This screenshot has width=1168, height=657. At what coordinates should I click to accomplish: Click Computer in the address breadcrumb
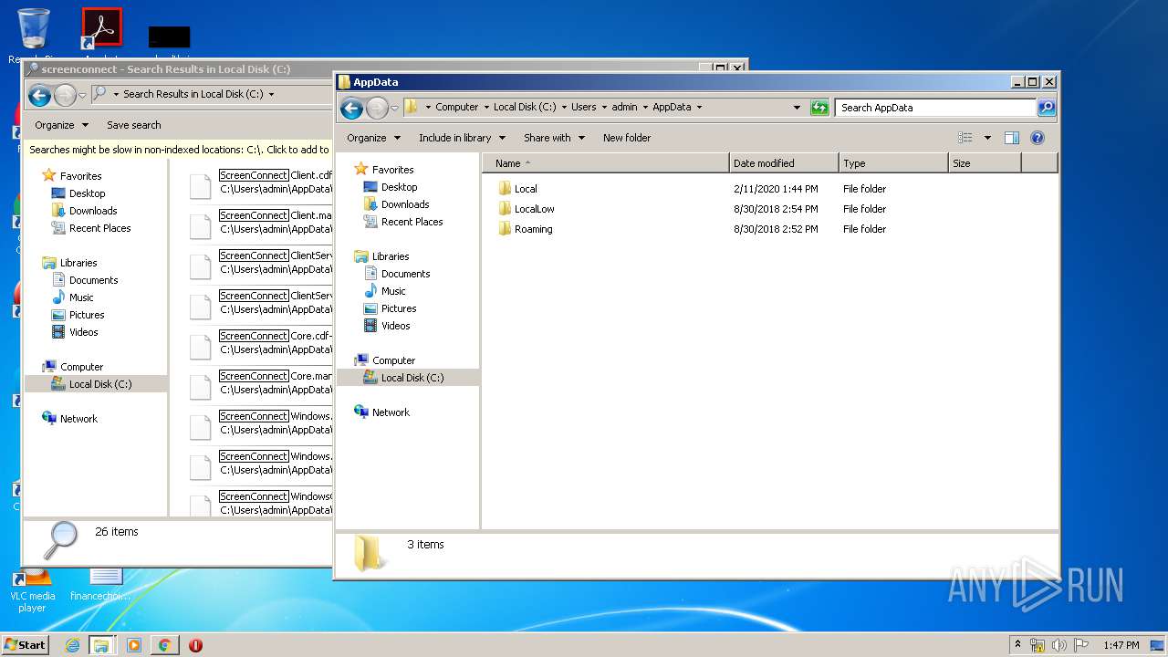pyautogui.click(x=456, y=107)
